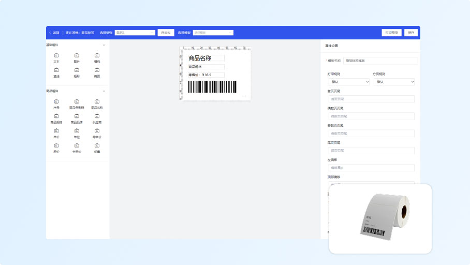Open the 选择模板 template dropdown
This screenshot has width=470, height=265.
[213, 33]
